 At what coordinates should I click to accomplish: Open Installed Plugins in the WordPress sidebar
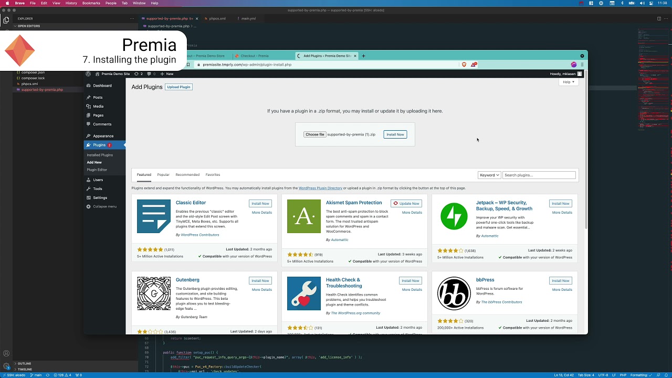[x=100, y=155]
